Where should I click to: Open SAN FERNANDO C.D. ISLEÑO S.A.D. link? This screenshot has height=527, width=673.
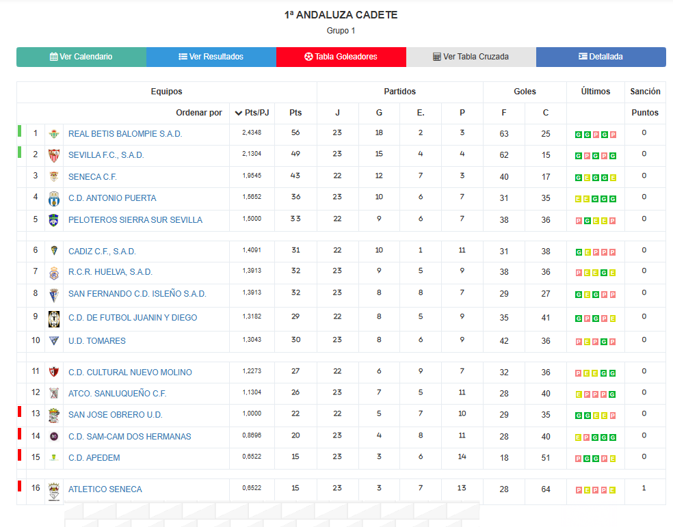pos(137,294)
